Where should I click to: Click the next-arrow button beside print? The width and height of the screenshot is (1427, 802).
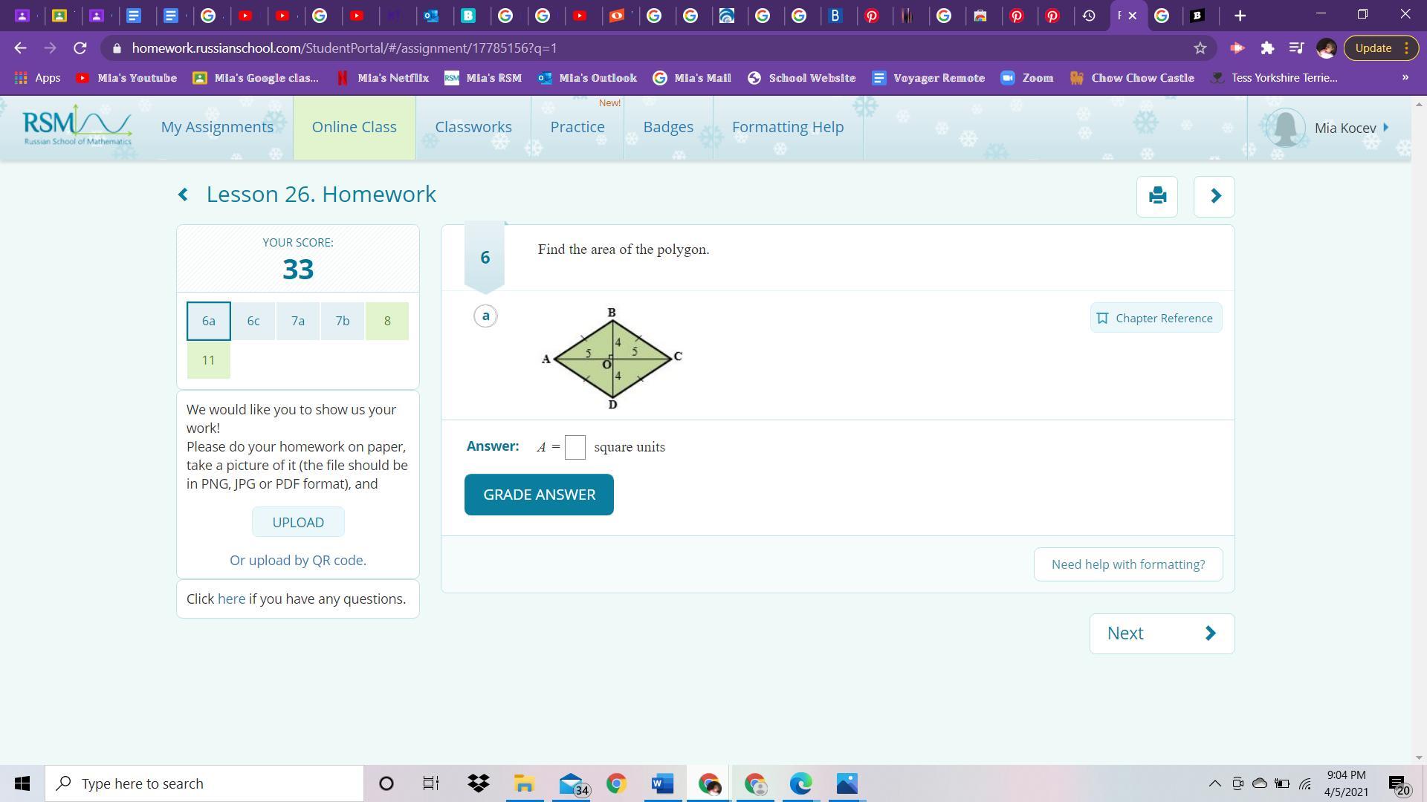[x=1214, y=196]
